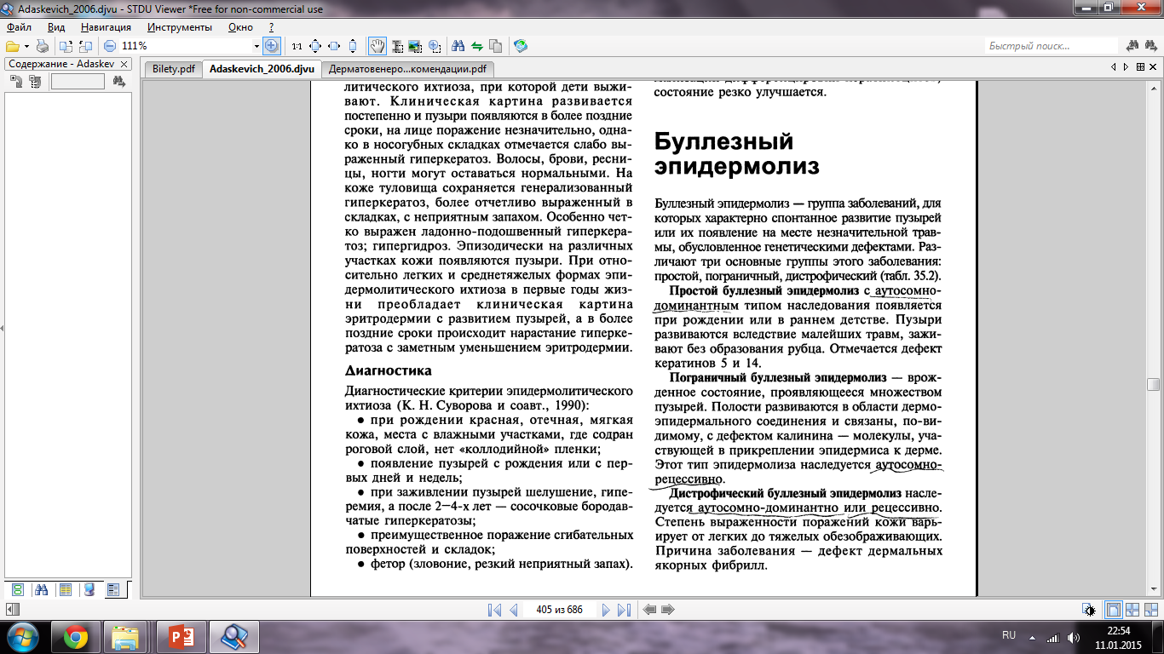The image size is (1164, 654).
Task: Choose the Select Text tool
Action: (397, 46)
